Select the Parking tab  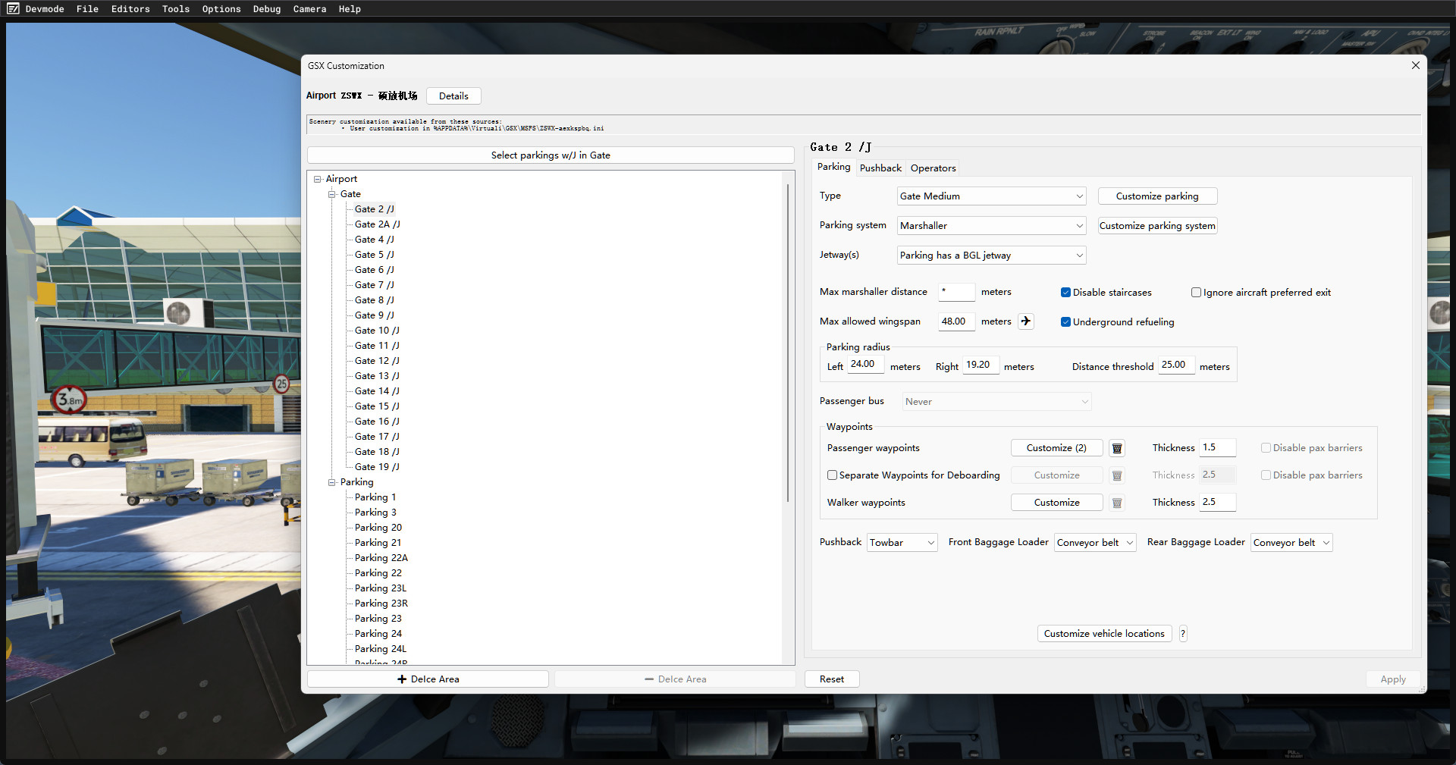pos(833,167)
